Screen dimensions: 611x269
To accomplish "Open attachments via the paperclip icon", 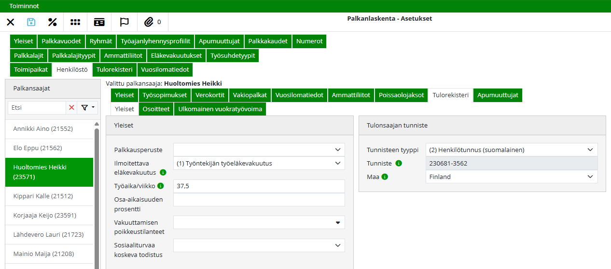I will coord(149,22).
